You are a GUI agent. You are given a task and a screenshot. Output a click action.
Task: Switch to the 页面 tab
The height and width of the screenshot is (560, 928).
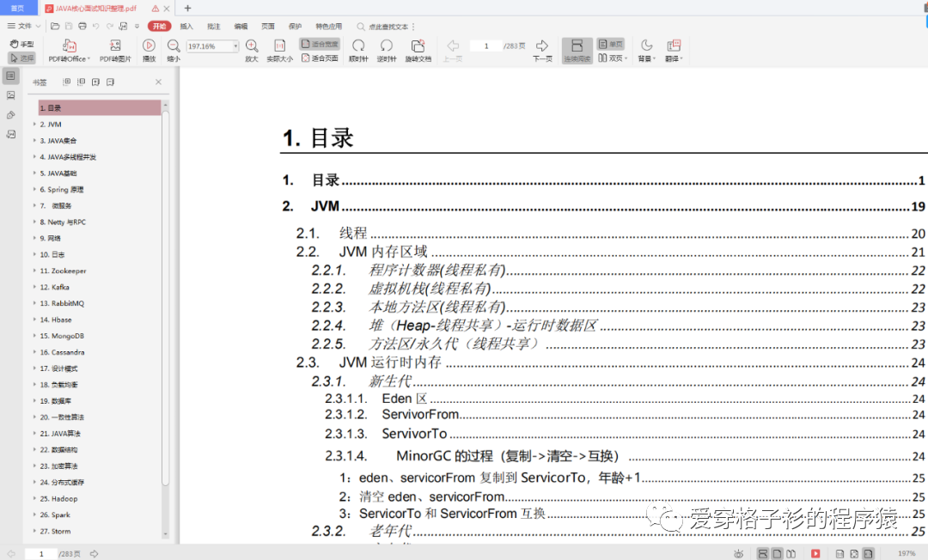tap(268, 26)
